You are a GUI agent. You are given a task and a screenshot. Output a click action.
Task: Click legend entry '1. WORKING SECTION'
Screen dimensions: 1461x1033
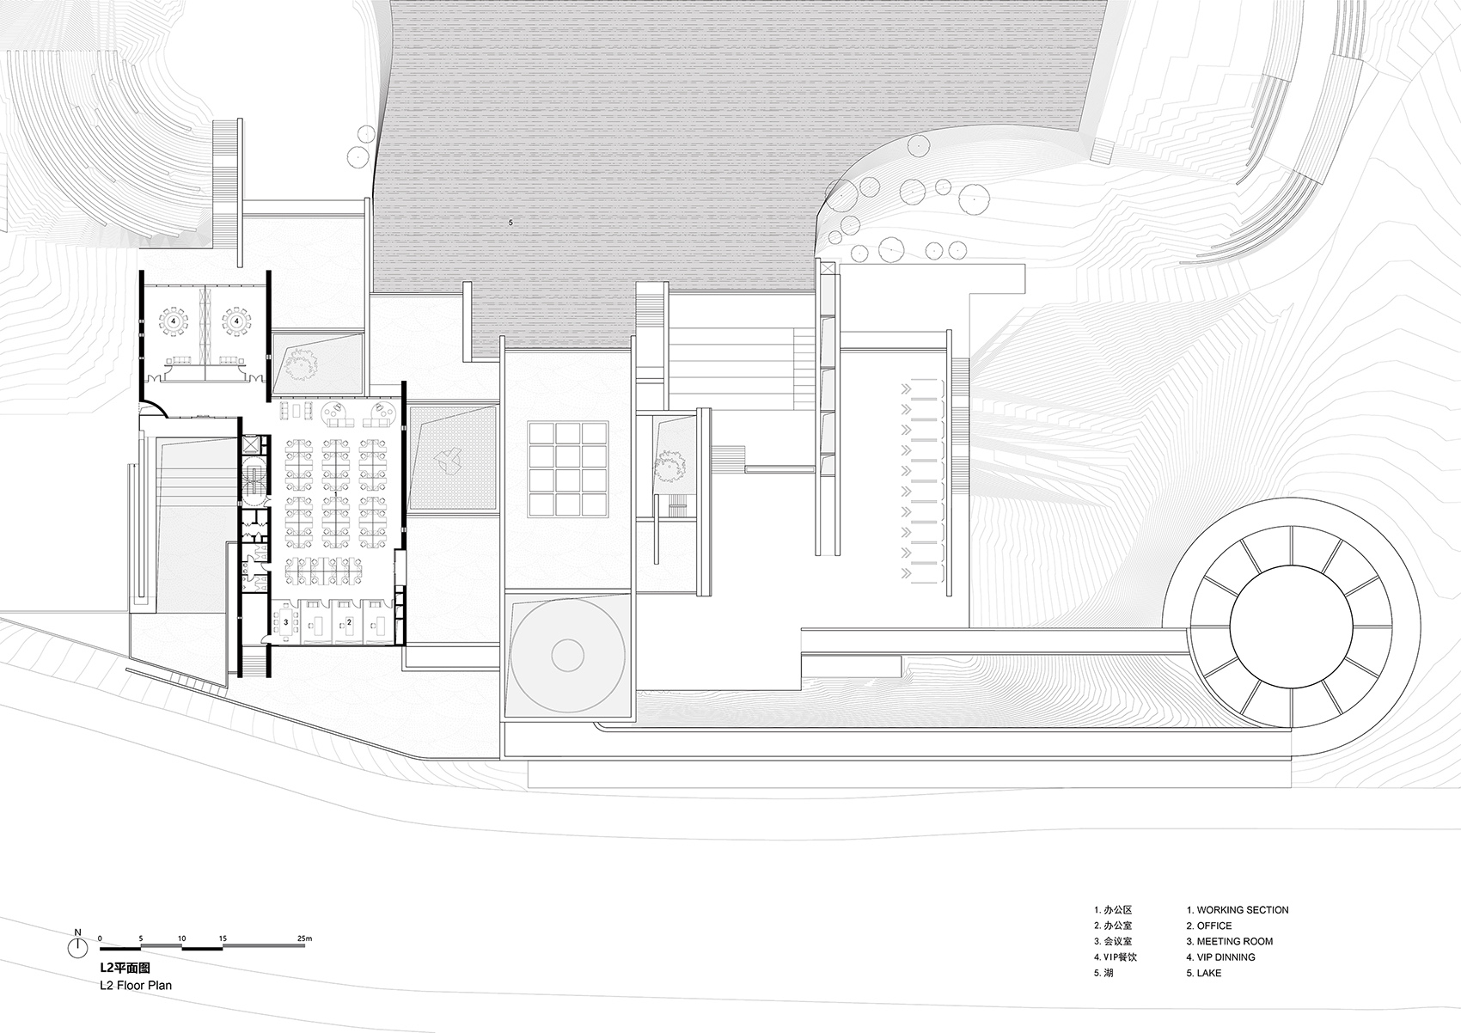pyautogui.click(x=1238, y=910)
